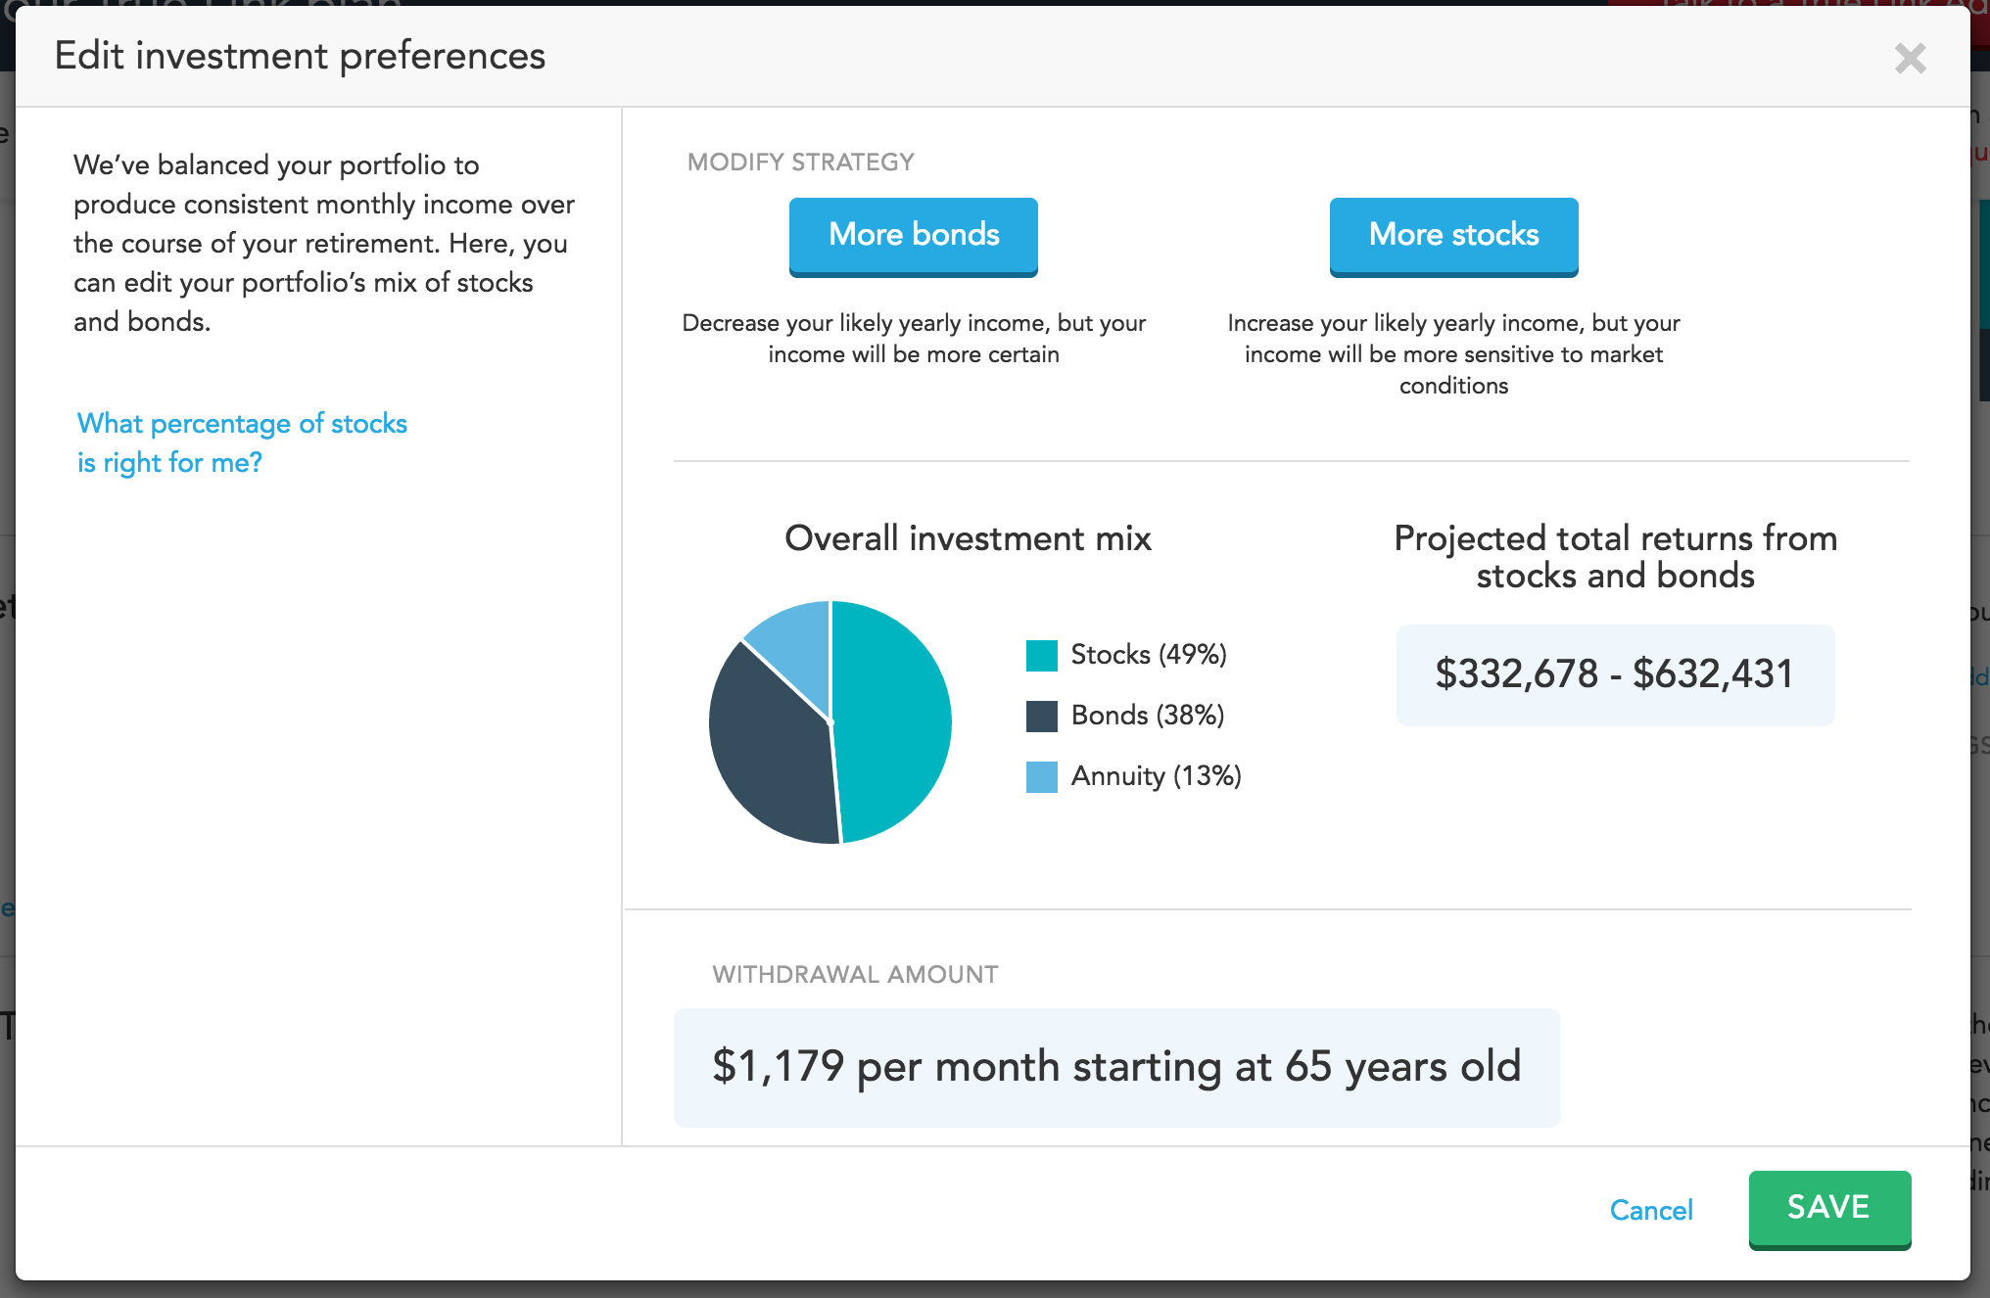This screenshot has height=1298, width=1990.
Task: Click the Stocks teal legend swatch
Action: click(1041, 655)
